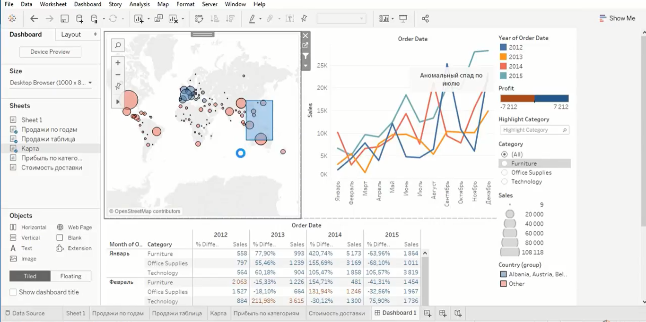Switch to Продажи по годам tab
Image resolution: width=646 pixels, height=322 pixels.
[118, 313]
